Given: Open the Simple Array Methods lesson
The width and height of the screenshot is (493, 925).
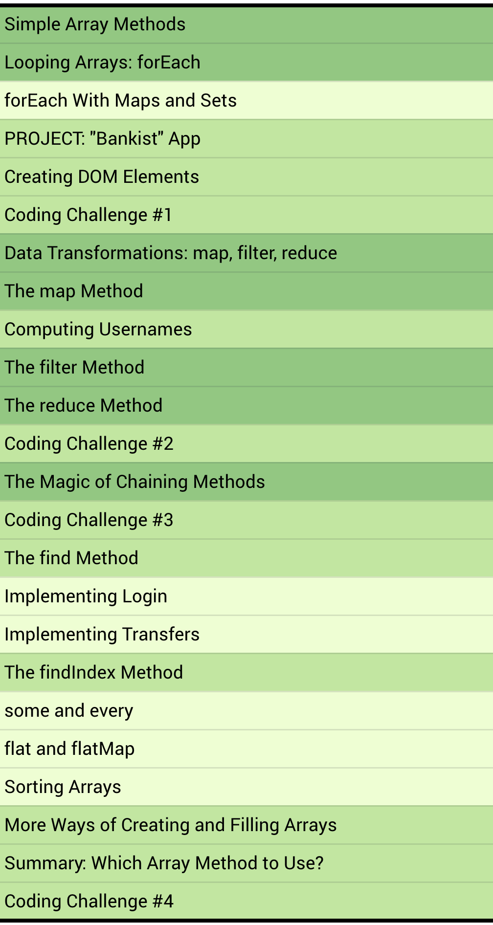Looking at the screenshot, I should (95, 24).
